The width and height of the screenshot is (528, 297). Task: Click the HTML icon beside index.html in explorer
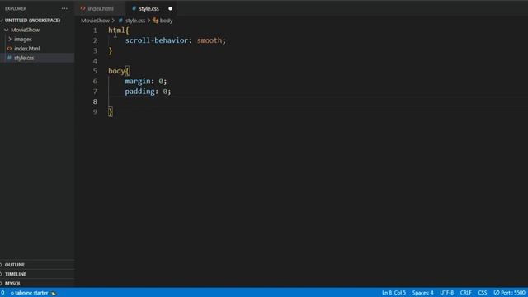point(9,49)
